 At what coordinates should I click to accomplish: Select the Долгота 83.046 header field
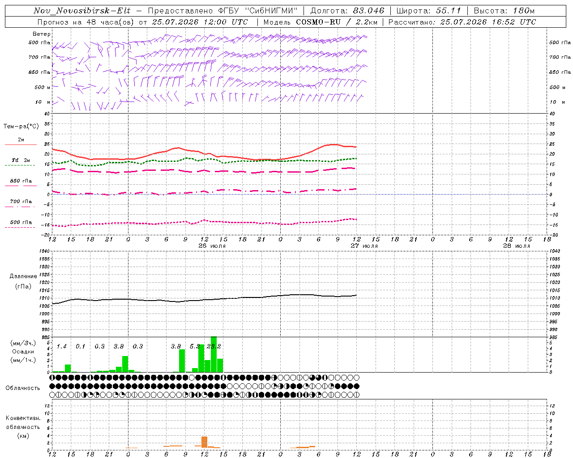(x=347, y=11)
